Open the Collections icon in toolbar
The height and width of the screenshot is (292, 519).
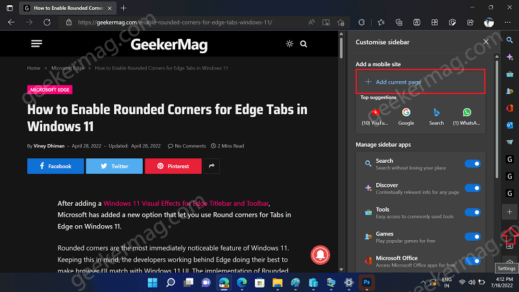click(399, 22)
